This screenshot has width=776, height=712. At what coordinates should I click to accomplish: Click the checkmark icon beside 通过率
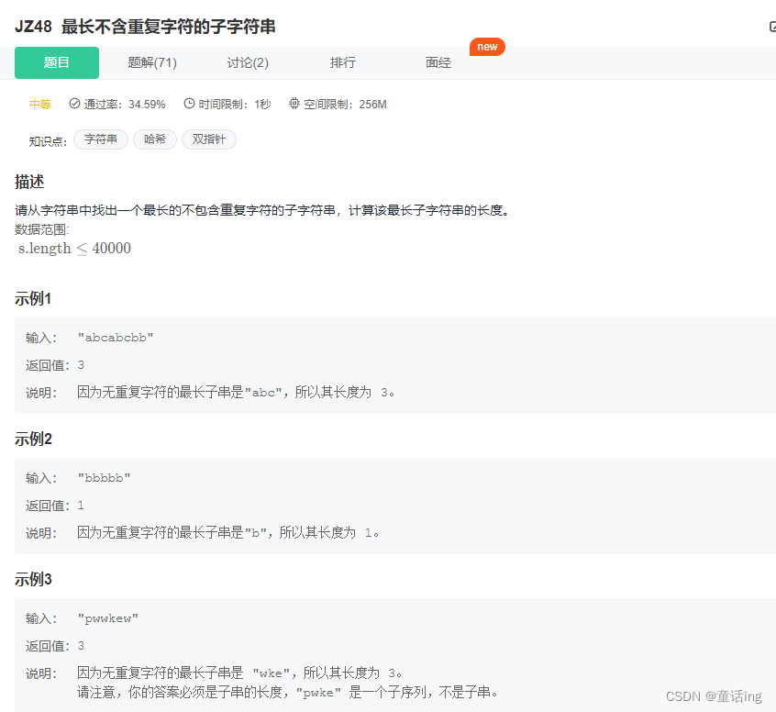click(74, 104)
